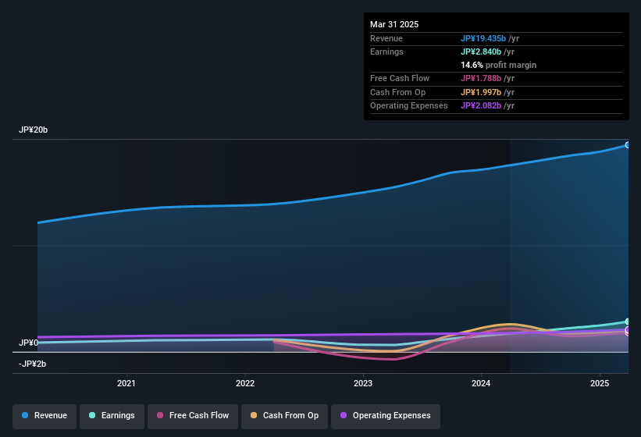Click the 2021 x-axis label

pos(126,383)
